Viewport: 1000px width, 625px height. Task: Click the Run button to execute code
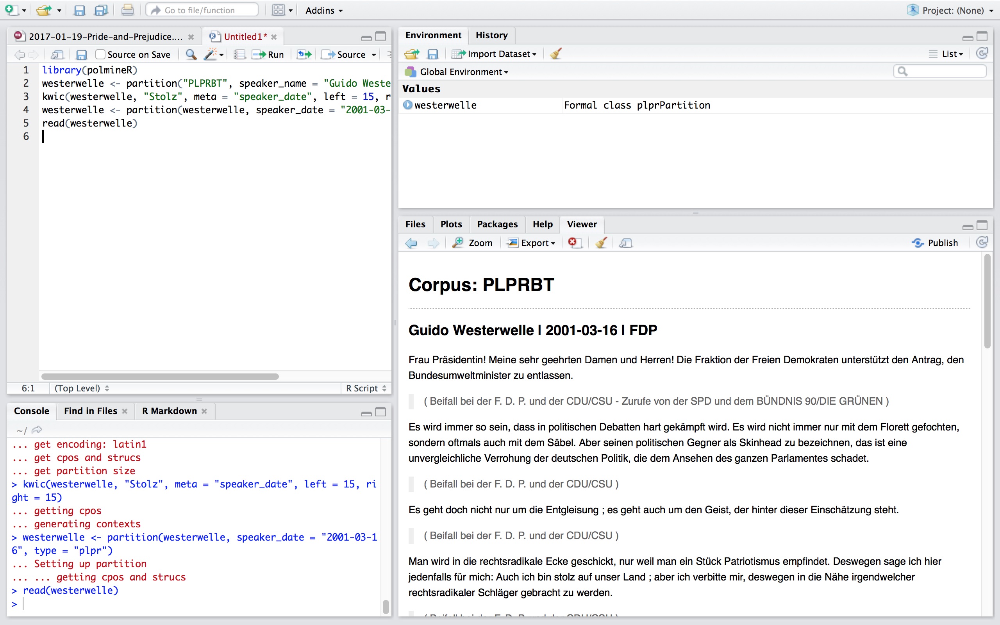(x=269, y=53)
